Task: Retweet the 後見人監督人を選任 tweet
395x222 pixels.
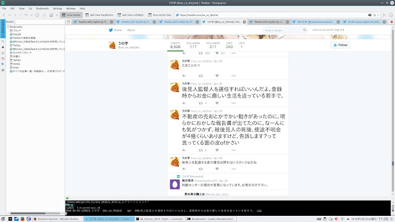Action: pyautogui.click(x=201, y=103)
